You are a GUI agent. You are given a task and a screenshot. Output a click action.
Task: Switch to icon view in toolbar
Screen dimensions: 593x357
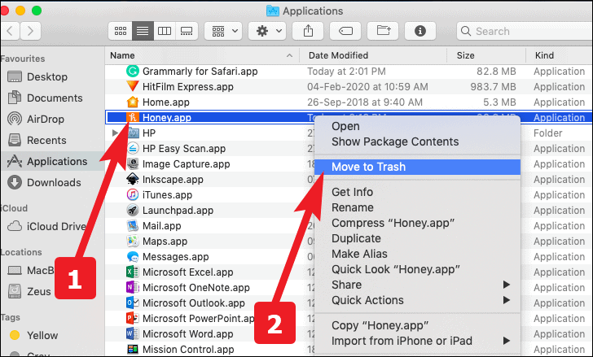coord(121,31)
